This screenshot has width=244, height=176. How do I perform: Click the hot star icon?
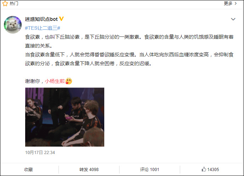[5, 3]
